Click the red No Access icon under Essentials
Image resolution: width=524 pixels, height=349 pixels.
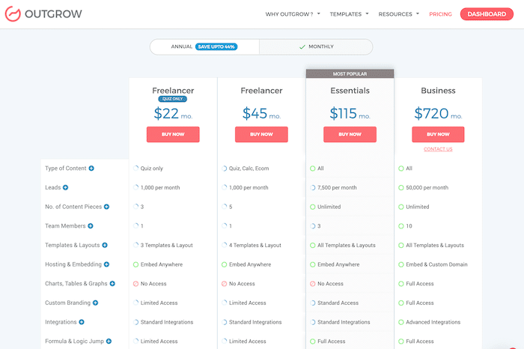coord(312,284)
